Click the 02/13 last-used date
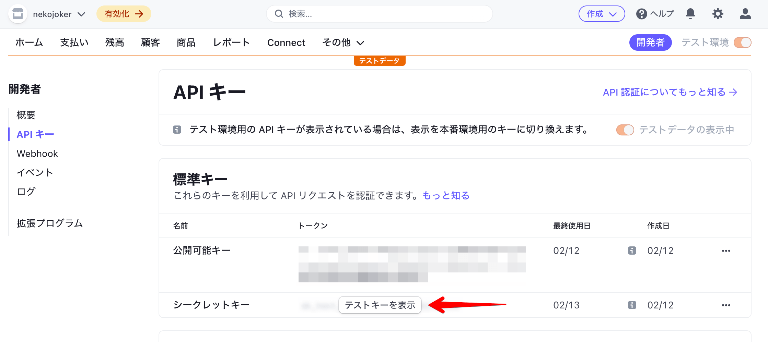 tap(566, 305)
